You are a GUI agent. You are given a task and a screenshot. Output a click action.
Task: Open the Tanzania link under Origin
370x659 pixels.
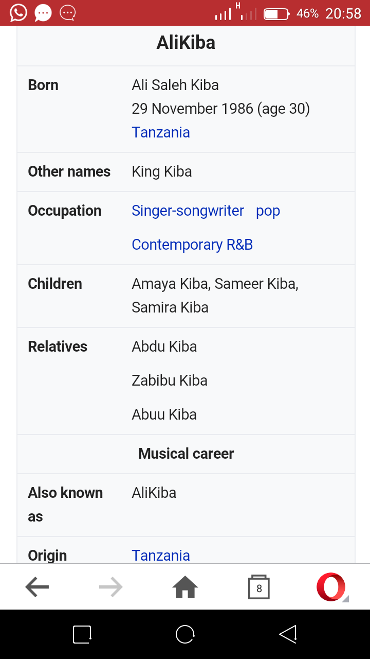click(161, 556)
